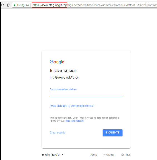Image resolution: width=157 pixels, height=160 pixels.
Task: Open the "Español (España)" language dropdown
Action: (x=53, y=154)
